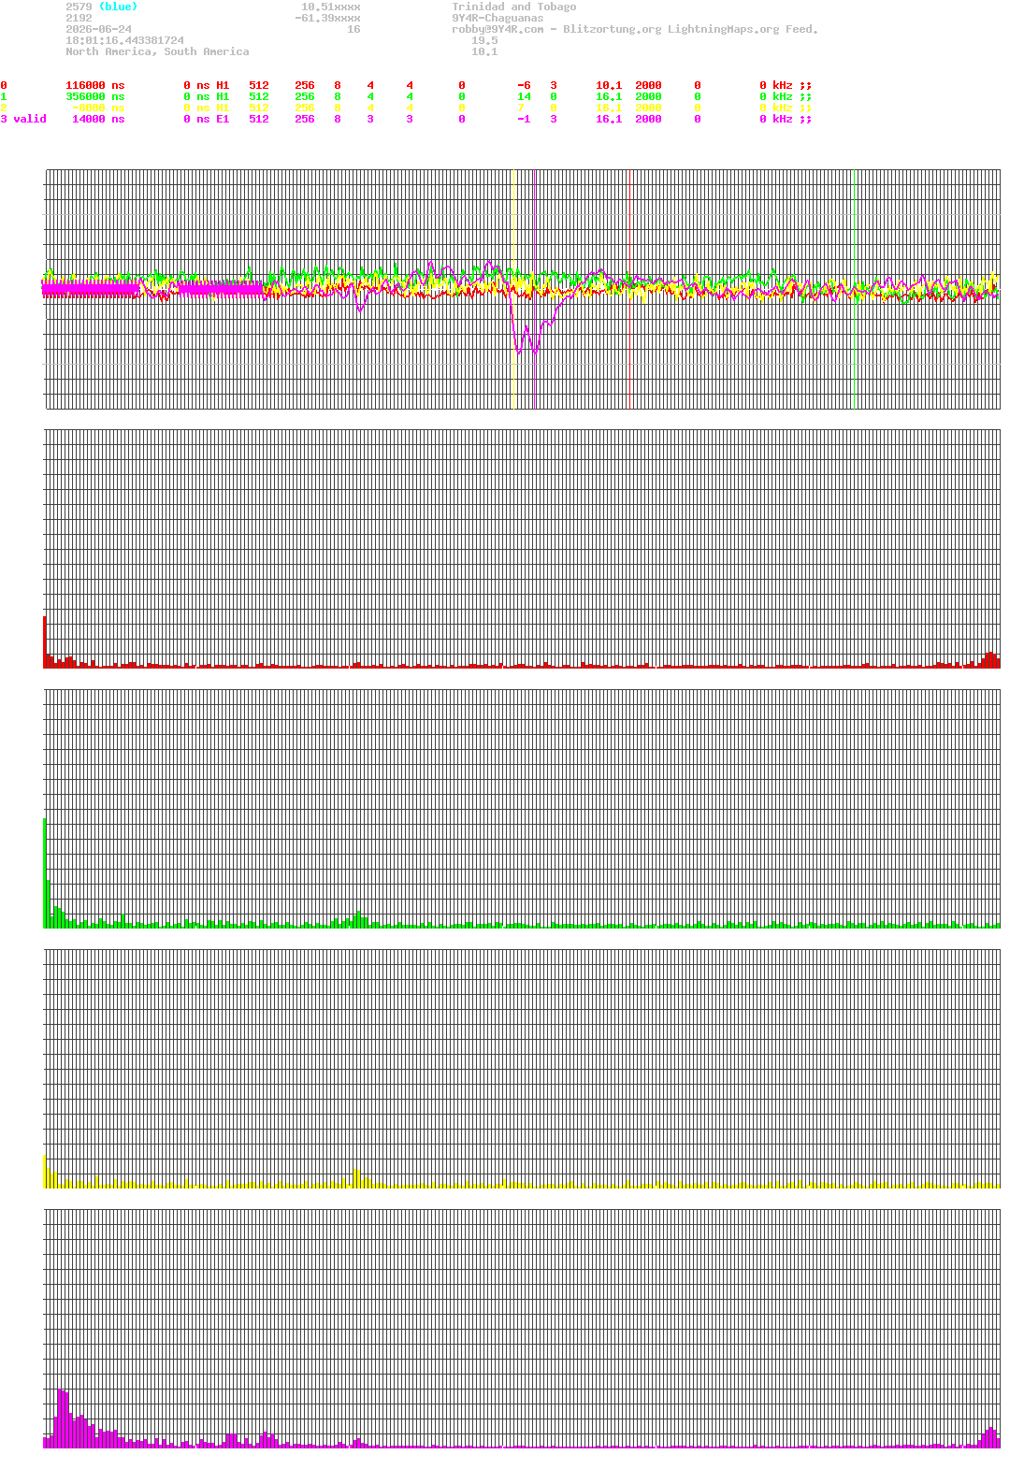Select the longitude value "-61.39xxxx"
This screenshot has height=1469, width=1024.
coord(327,18)
